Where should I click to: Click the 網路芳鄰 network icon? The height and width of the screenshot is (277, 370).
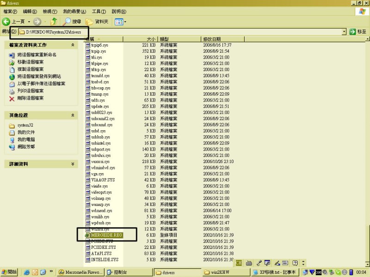click(x=12, y=147)
